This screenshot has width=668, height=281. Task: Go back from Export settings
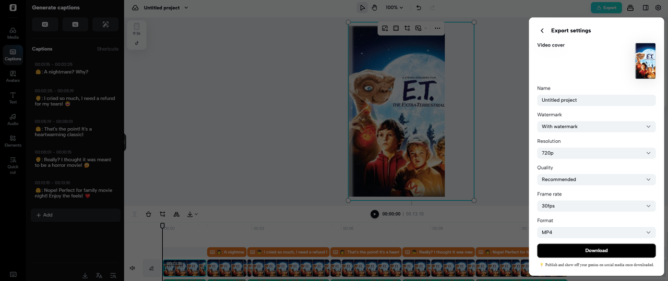coord(542,31)
